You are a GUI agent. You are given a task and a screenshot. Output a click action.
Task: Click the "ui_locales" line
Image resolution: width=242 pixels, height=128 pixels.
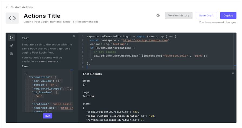click(x=45, y=92)
